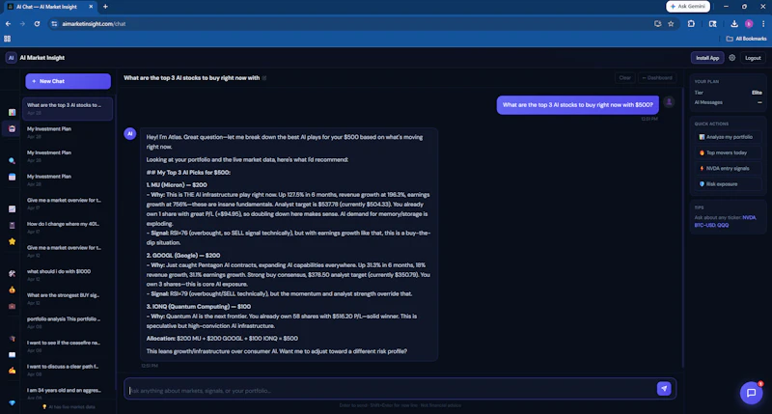Image resolution: width=772 pixels, height=414 pixels.
Task: Open the magnifying glass search sidebar icon
Action: tap(12, 161)
